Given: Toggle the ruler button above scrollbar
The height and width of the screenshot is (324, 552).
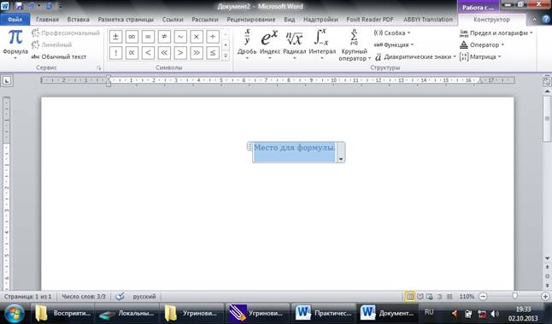Looking at the screenshot, I should tap(547, 81).
